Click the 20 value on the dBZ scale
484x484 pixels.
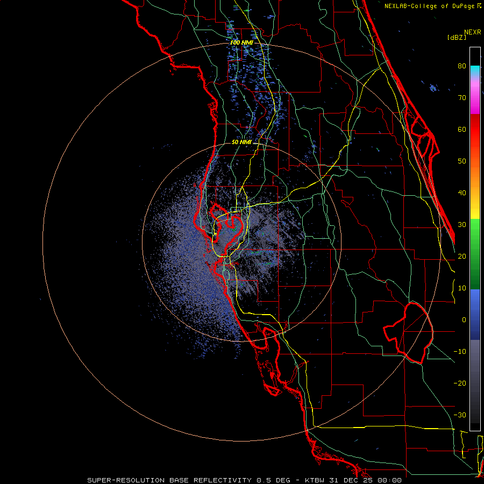pyautogui.click(x=462, y=257)
